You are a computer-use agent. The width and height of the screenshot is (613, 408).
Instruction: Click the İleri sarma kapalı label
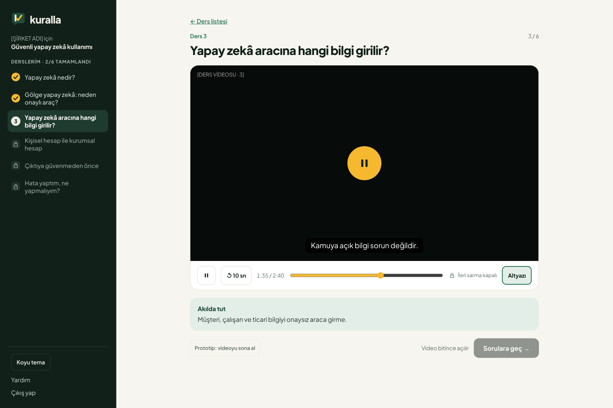click(477, 275)
